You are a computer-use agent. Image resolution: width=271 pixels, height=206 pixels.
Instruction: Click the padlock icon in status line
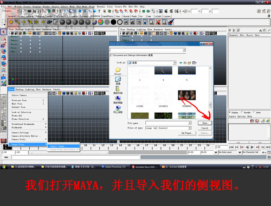[x=104, y=11]
